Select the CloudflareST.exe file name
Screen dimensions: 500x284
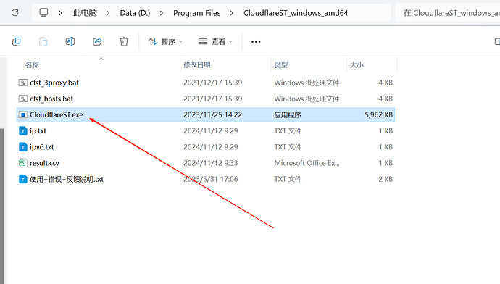(x=56, y=114)
